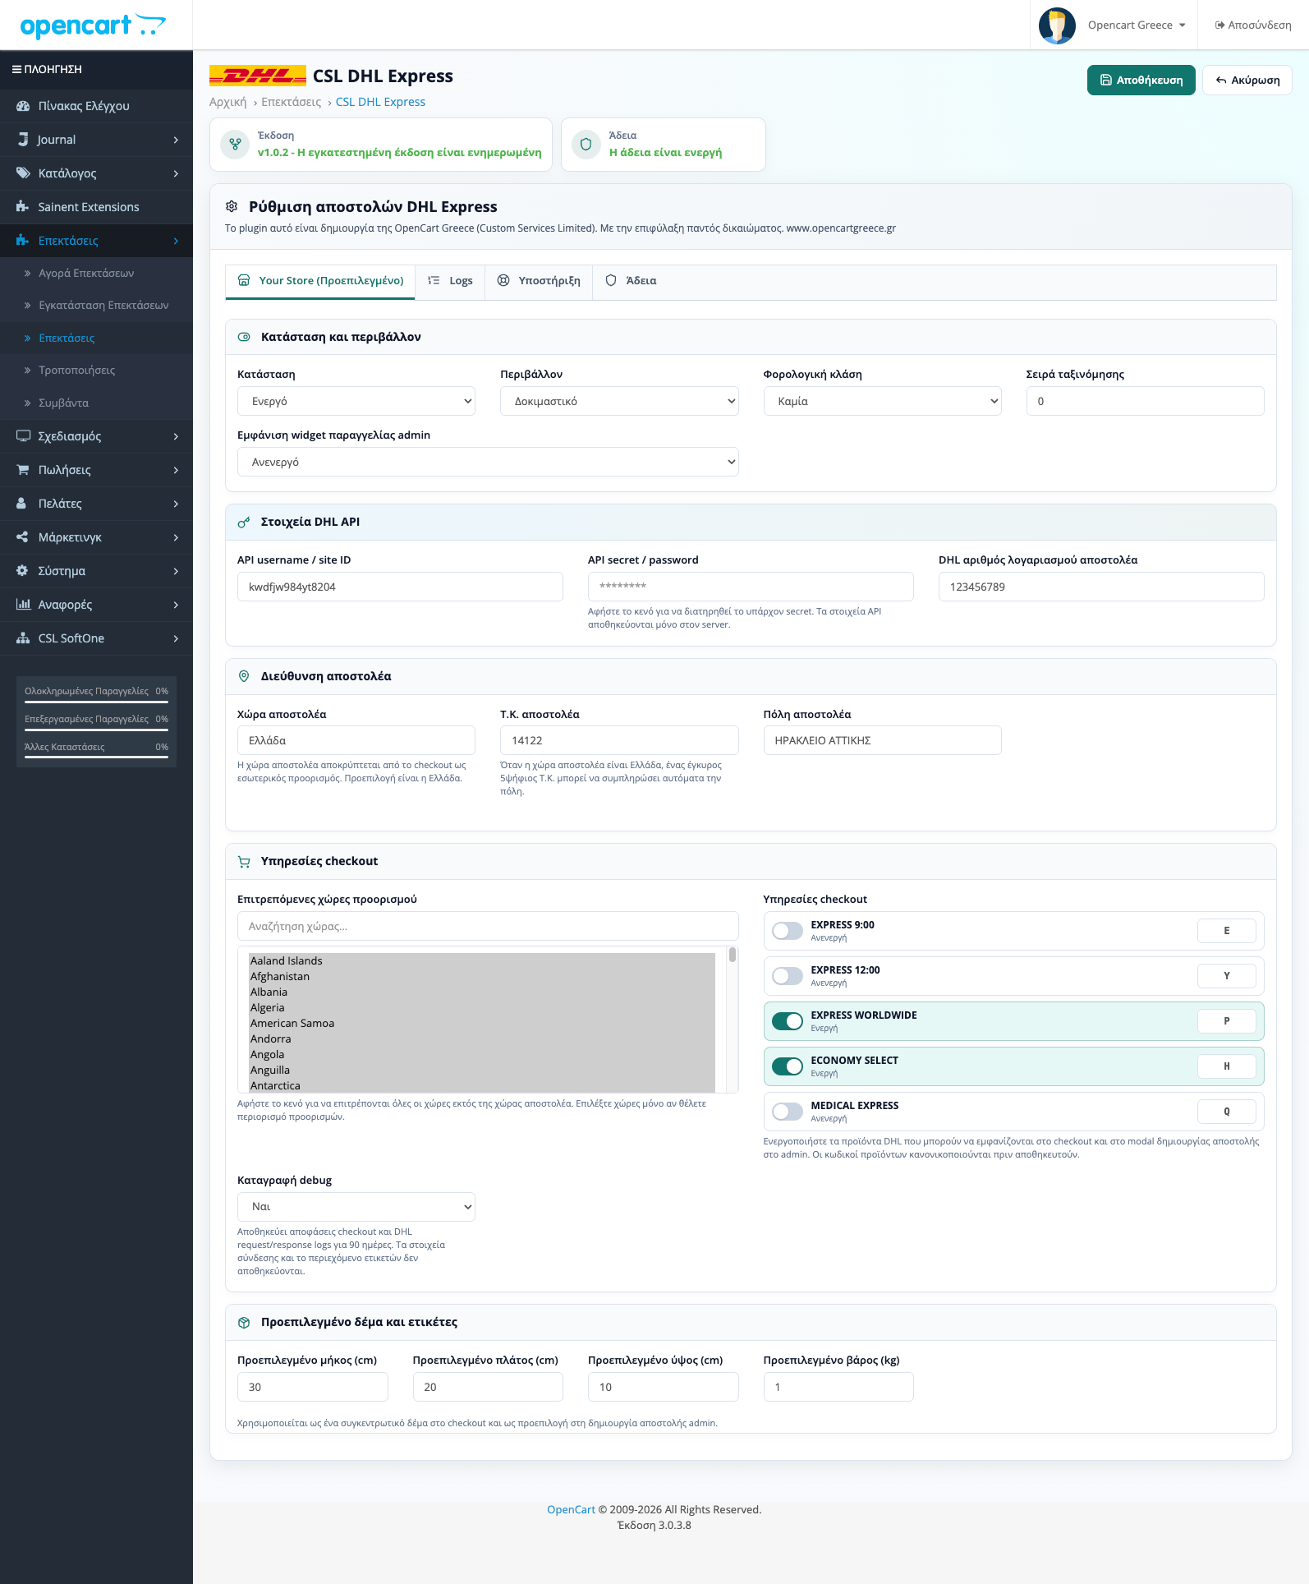Screen dimensions: 1309x1584
Task: Click the Άλλες Καταστάσεις progress bar
Action: coord(96,757)
